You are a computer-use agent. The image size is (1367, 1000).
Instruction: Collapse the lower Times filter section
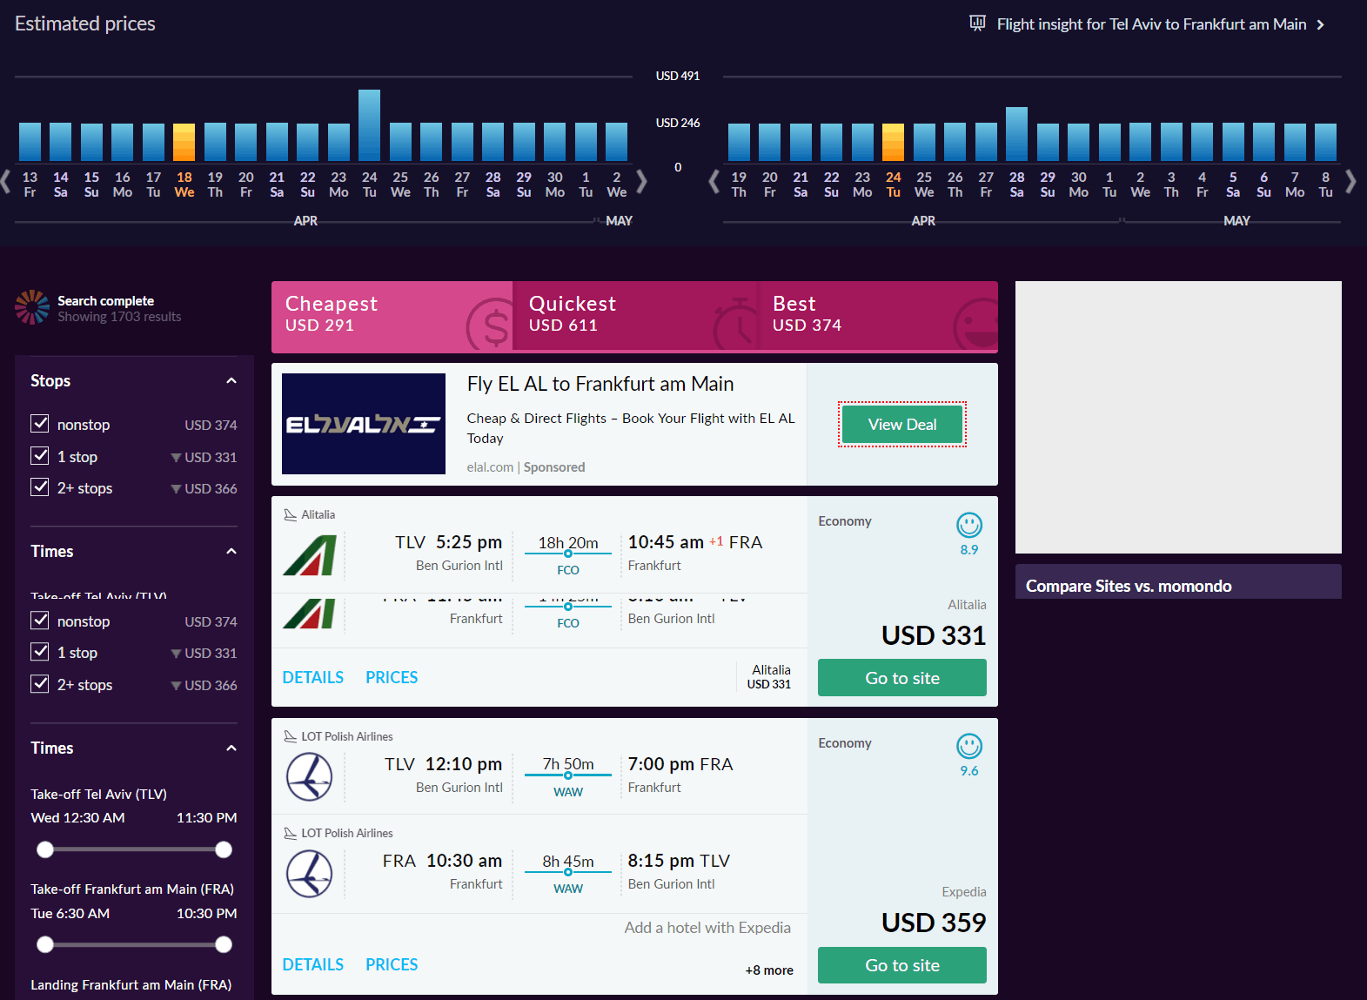click(231, 748)
